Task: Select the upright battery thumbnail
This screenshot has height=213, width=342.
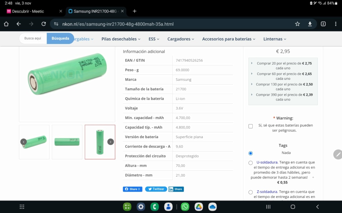Action: pyautogui.click(x=100, y=142)
